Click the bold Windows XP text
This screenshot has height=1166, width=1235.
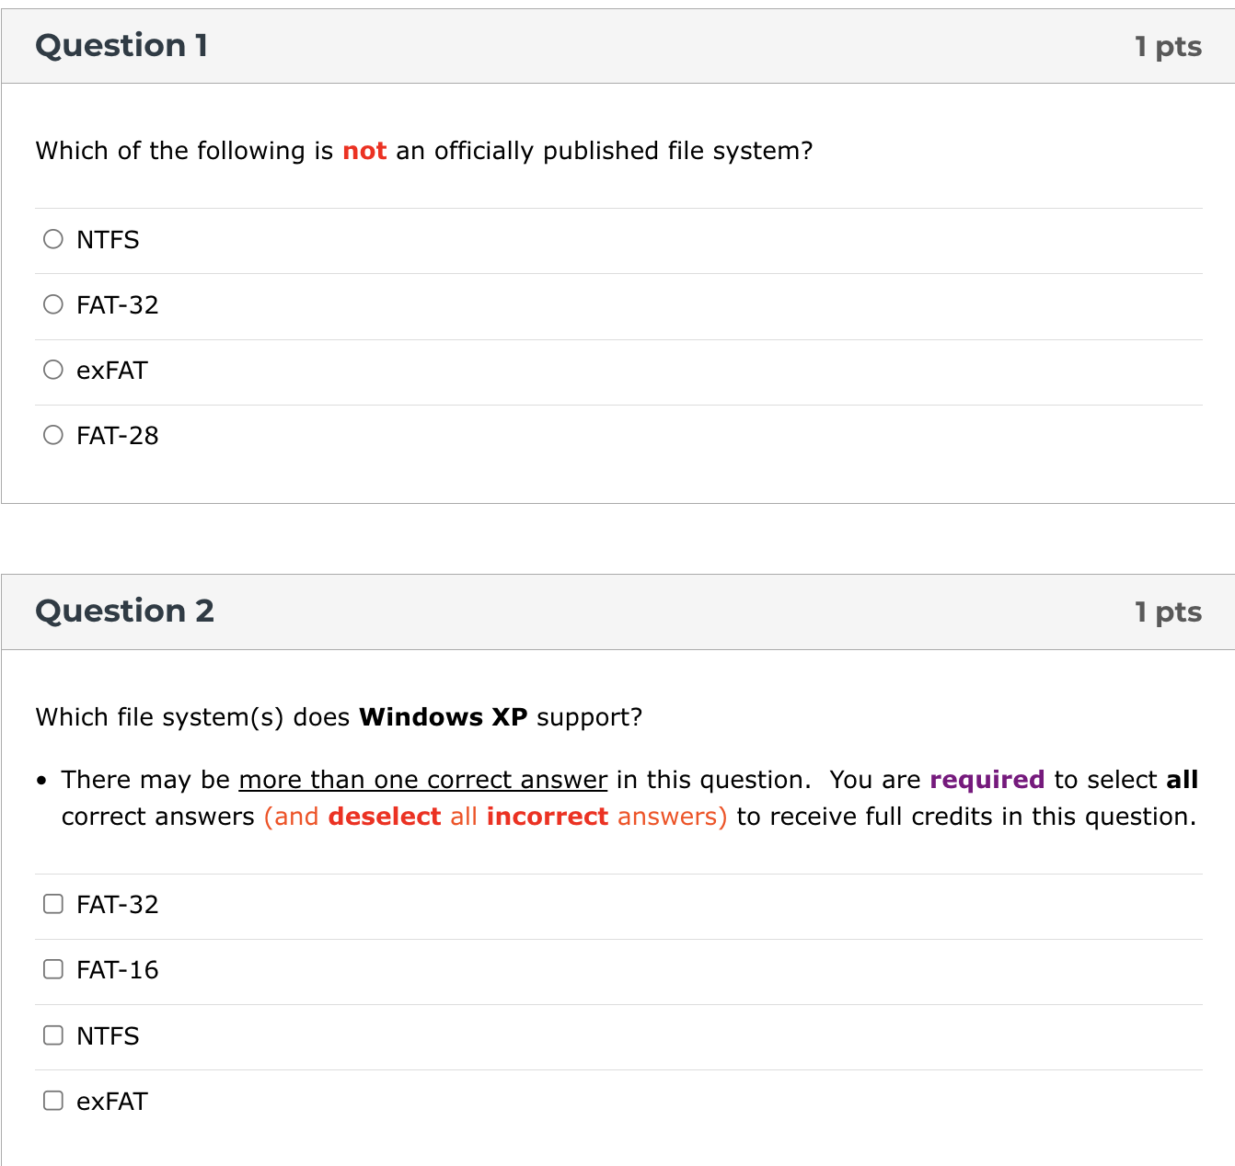coord(443,717)
